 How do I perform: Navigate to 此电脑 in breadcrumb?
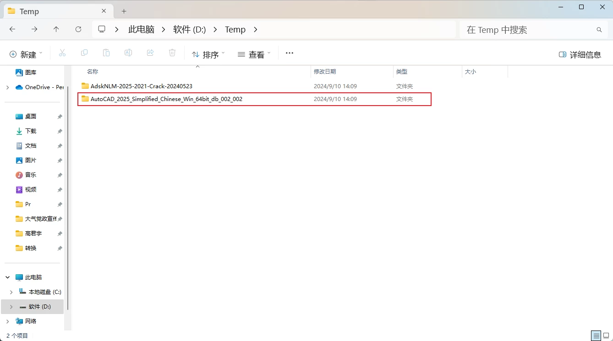click(x=142, y=29)
